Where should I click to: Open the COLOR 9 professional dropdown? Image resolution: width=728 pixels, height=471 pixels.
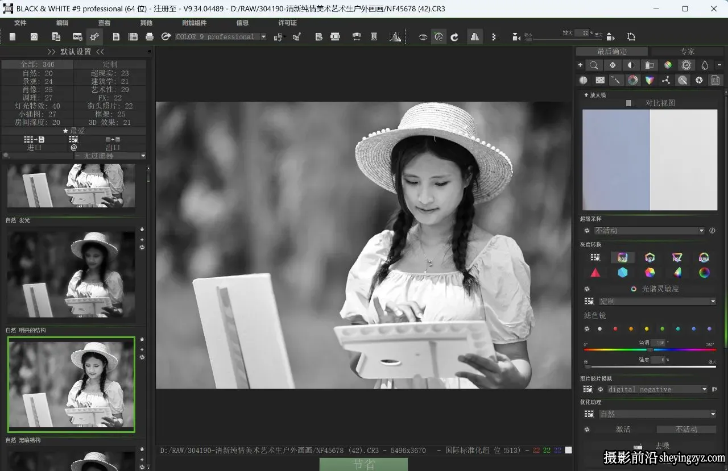point(221,37)
